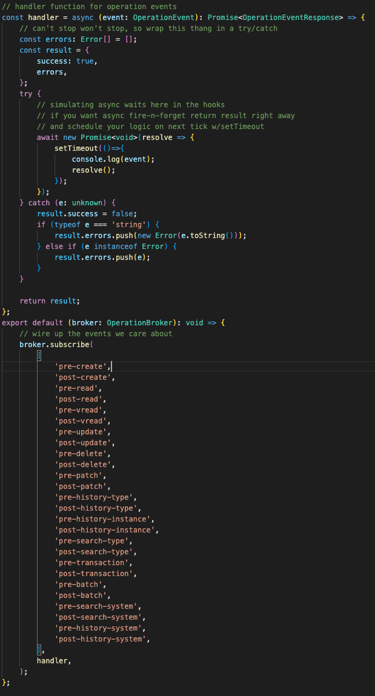Viewport: 375px width, 696px height.
Task: Click the highlighted opening array bracket
Action: [39, 356]
